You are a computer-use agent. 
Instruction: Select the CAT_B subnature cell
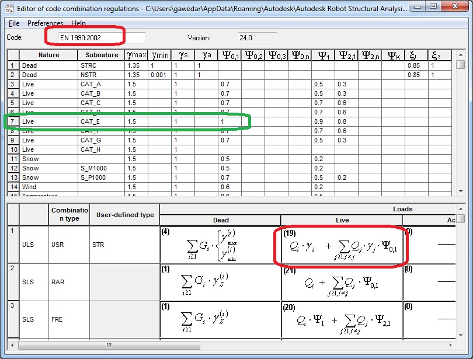pos(102,93)
